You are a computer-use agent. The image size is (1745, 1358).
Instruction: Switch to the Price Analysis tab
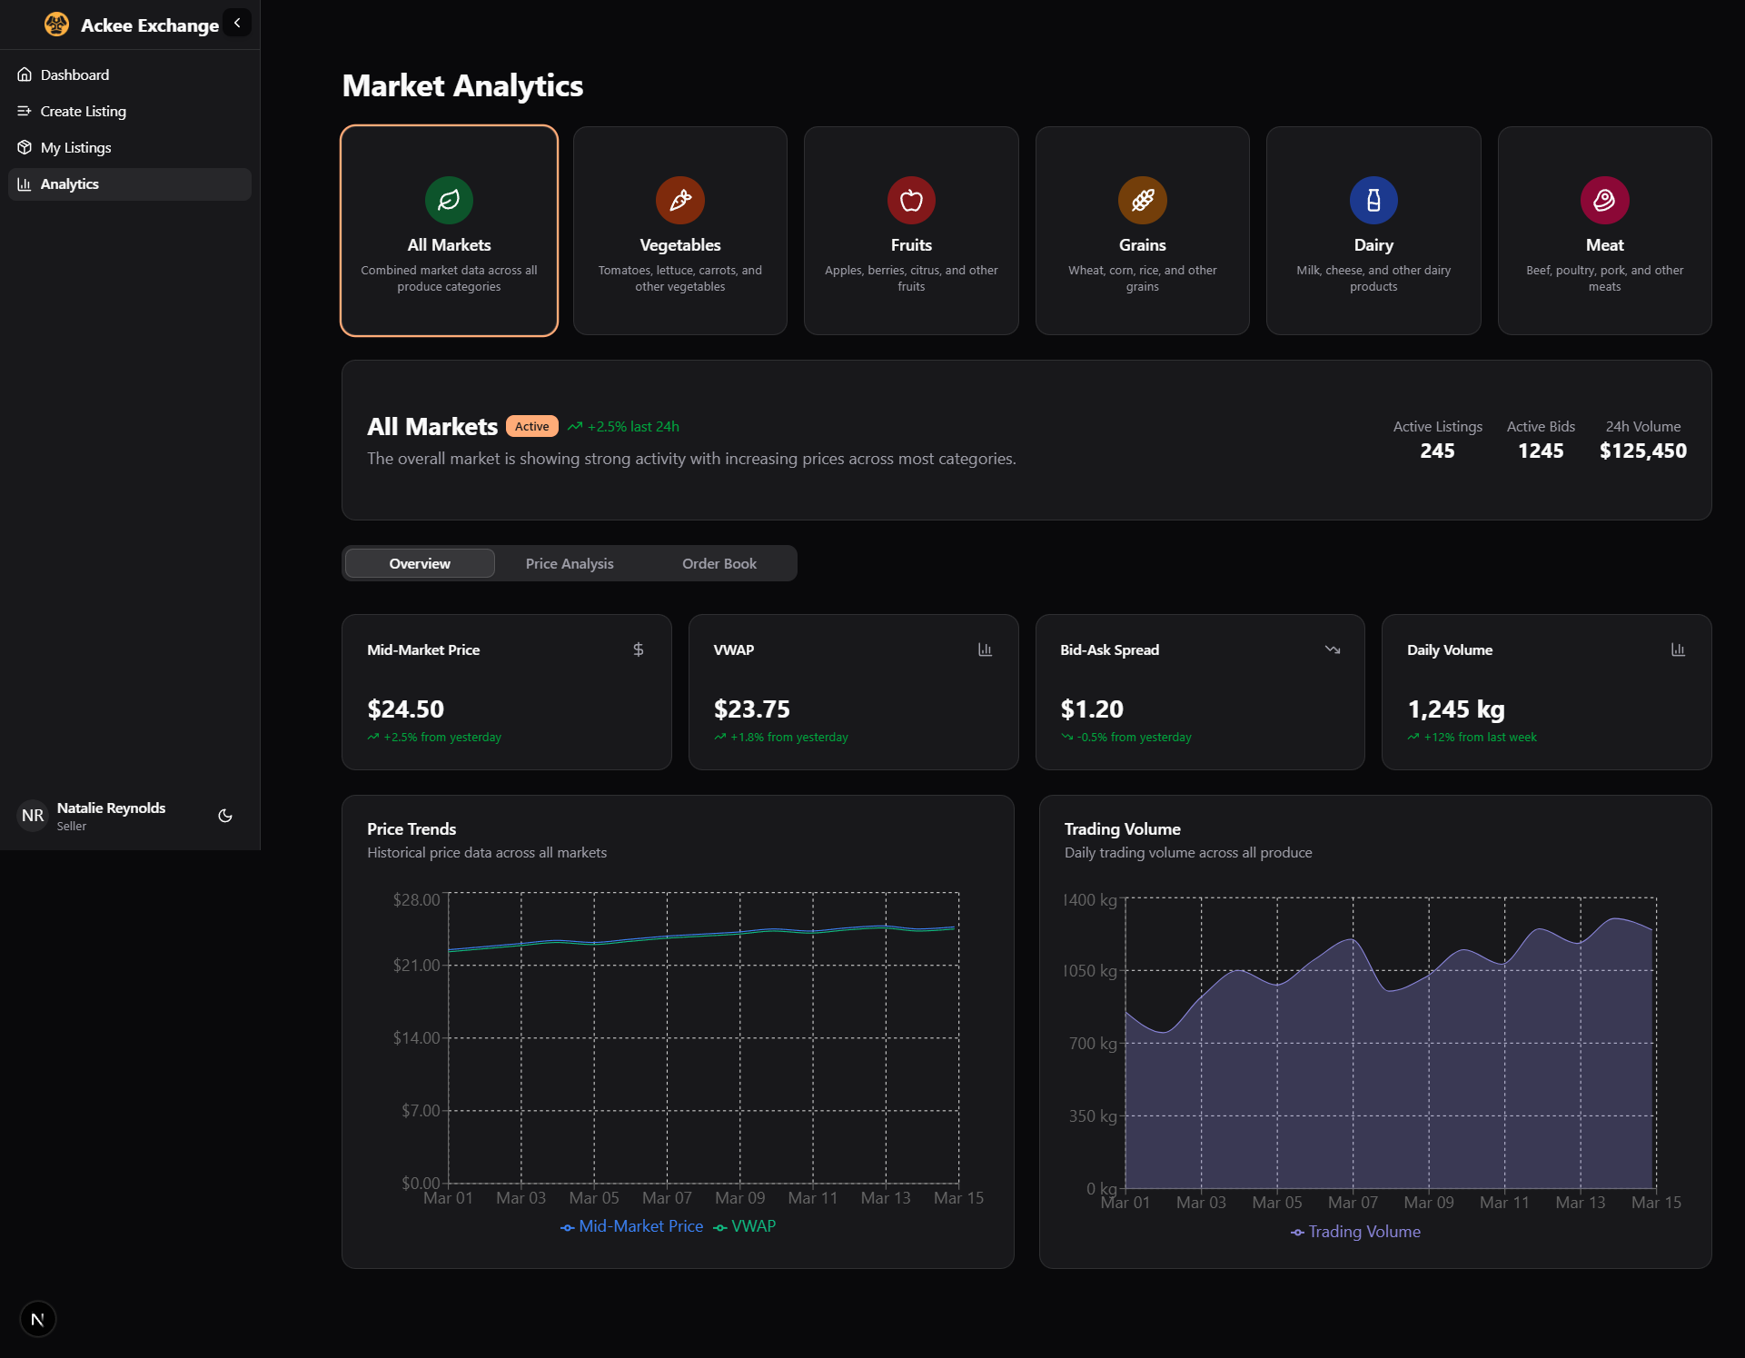[x=570, y=563]
